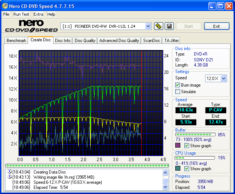This screenshot has height=194, width=235.
Task: Open the Help menu
Action: tap(51, 14)
